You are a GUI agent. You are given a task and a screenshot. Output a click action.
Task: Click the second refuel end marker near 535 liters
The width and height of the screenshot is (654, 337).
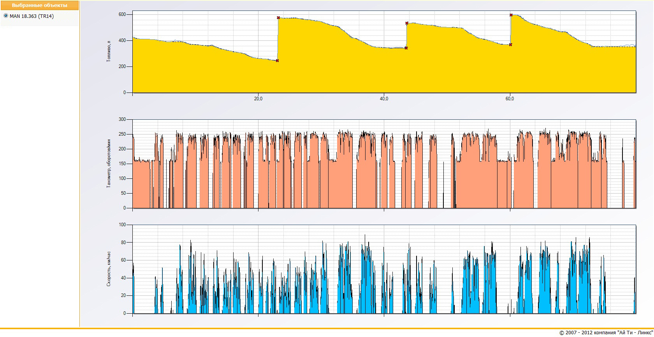click(x=407, y=23)
